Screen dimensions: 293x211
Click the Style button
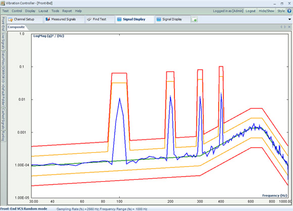[281, 11]
